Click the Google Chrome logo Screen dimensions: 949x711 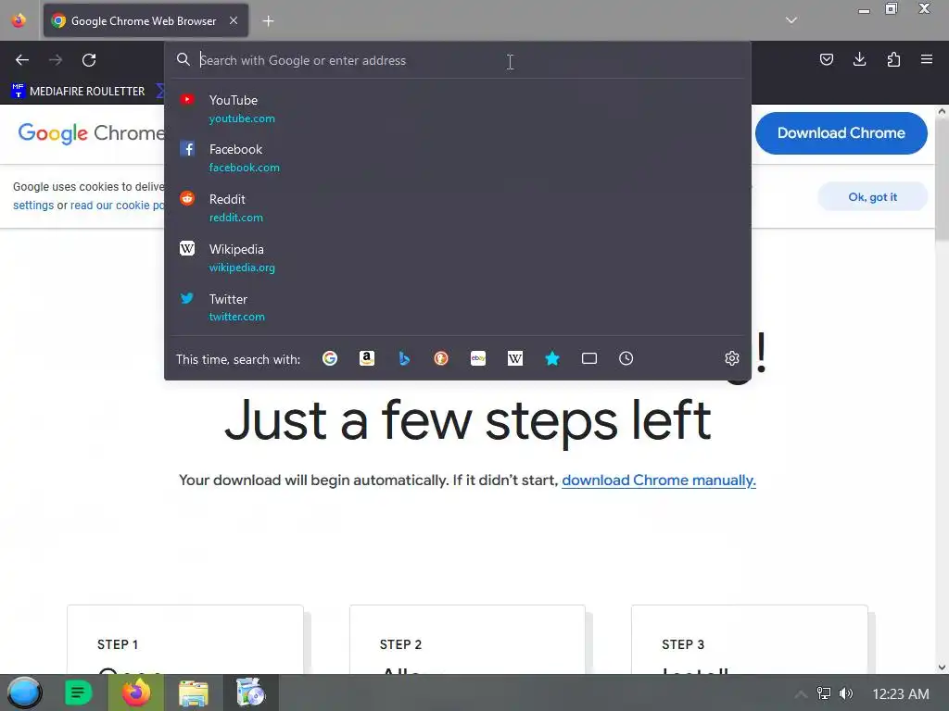[x=91, y=133]
